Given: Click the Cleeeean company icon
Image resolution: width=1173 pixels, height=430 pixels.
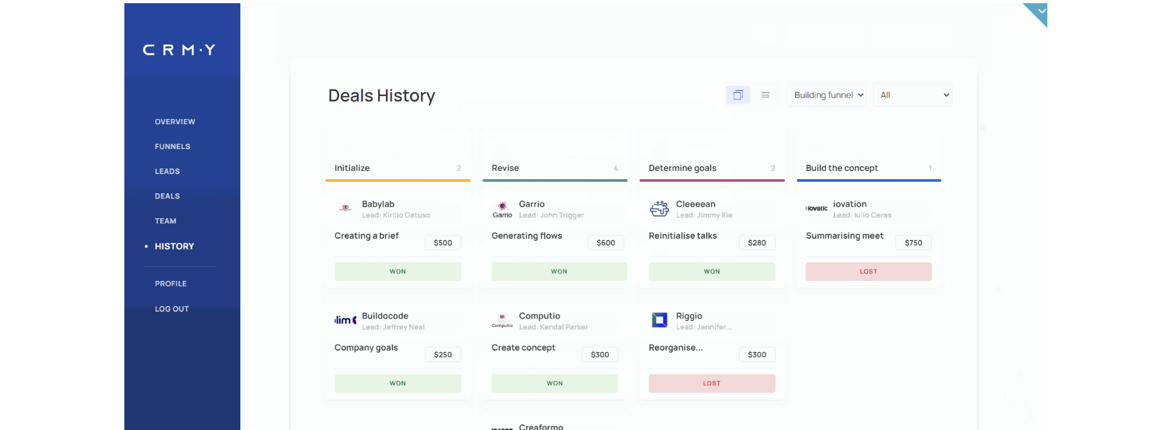Looking at the screenshot, I should pyautogui.click(x=660, y=209).
